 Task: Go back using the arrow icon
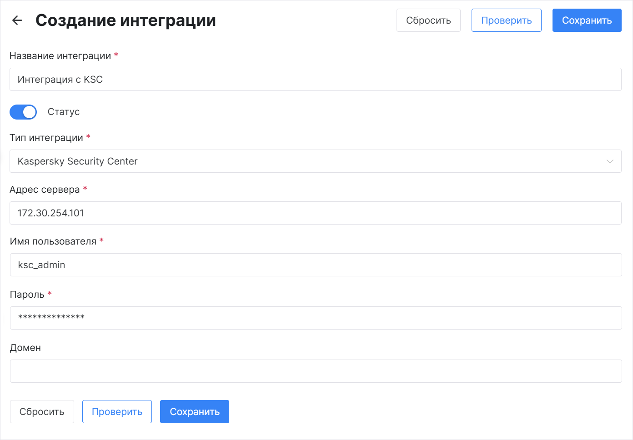pyautogui.click(x=17, y=20)
